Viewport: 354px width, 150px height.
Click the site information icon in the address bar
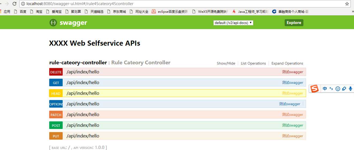23,4
